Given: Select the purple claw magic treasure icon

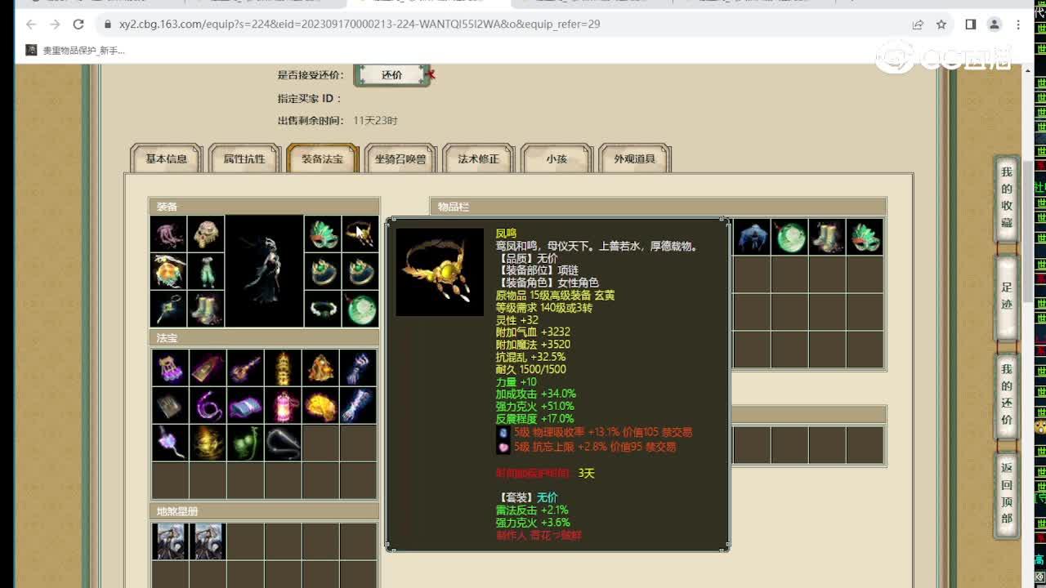Looking at the screenshot, I should click(x=170, y=368).
